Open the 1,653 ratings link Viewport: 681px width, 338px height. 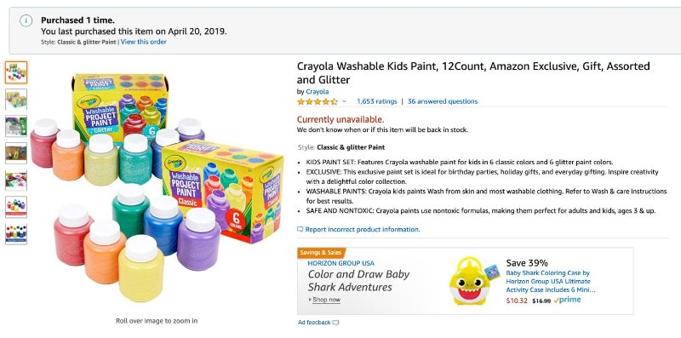376,101
